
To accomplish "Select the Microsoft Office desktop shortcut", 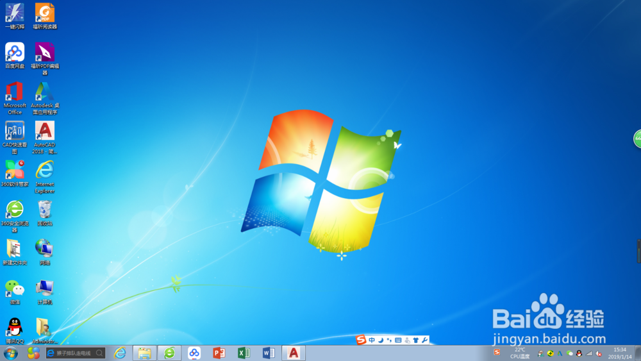I will 15,98.
